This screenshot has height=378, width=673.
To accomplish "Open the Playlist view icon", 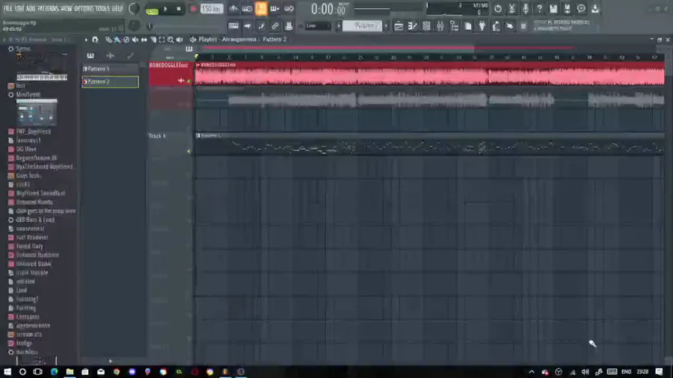I will [399, 26].
